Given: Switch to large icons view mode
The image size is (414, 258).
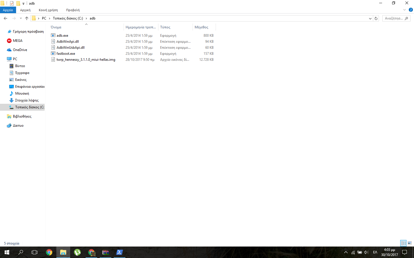Looking at the screenshot, I should tap(410, 243).
